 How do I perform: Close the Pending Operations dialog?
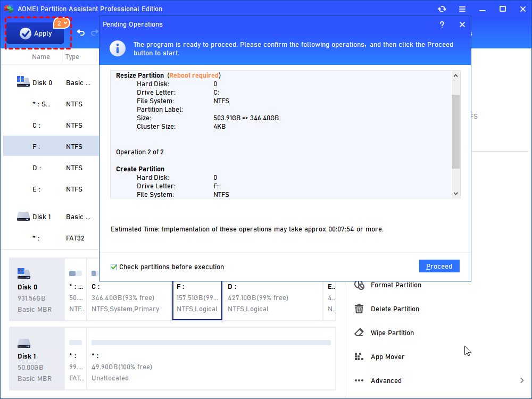462,24
